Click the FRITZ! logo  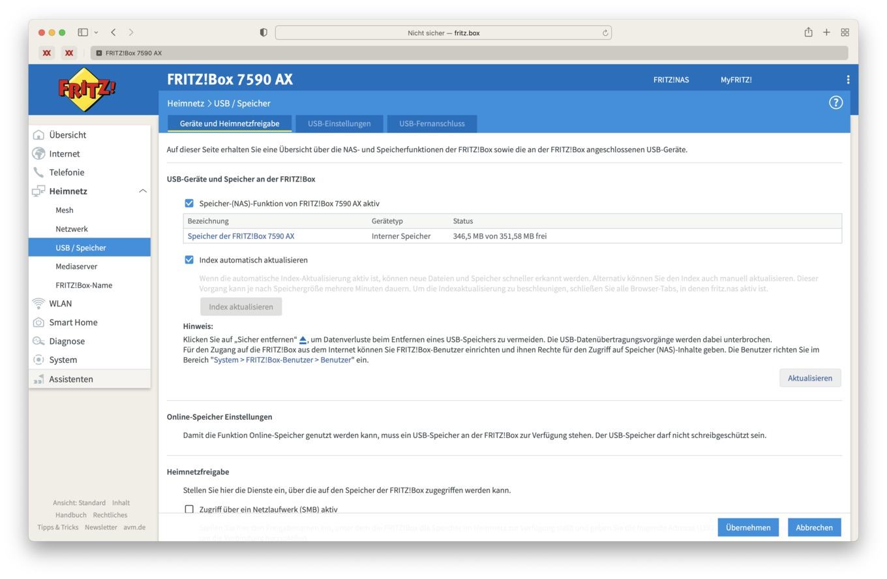pyautogui.click(x=87, y=89)
